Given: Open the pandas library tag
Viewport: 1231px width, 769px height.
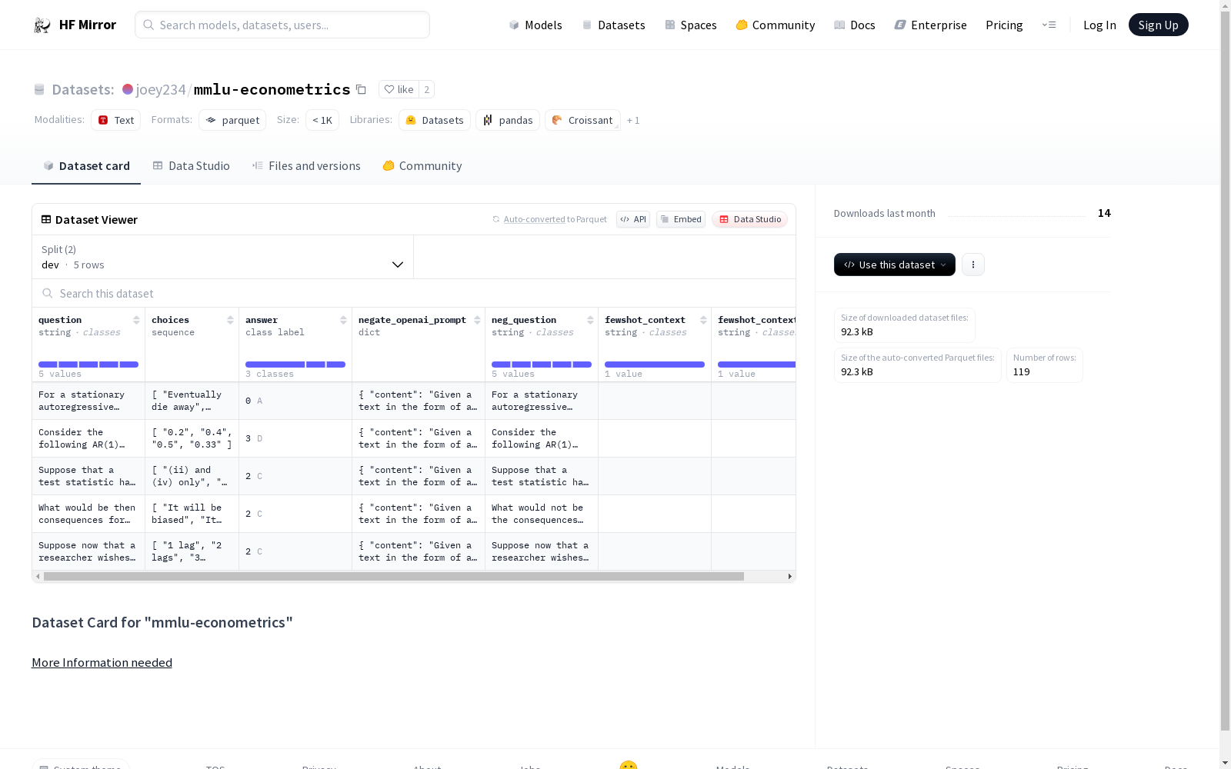Looking at the screenshot, I should point(508,120).
